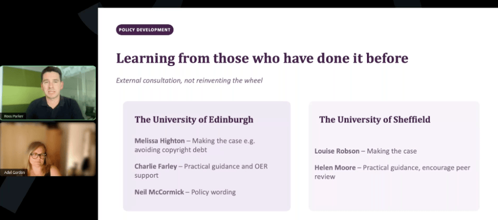This screenshot has width=498, height=220.
Task: Click the slide title 'Learning from those who have done it before'
Action: click(262, 58)
